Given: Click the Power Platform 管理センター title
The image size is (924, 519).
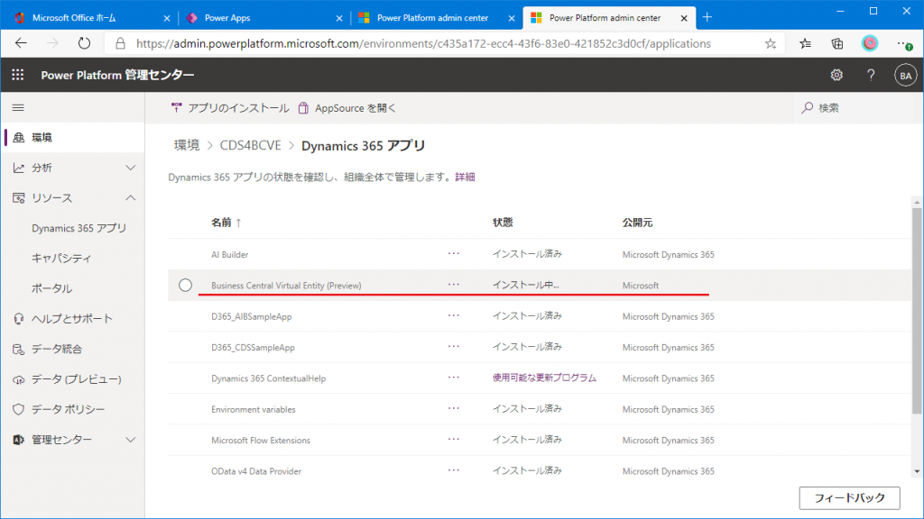Looking at the screenshot, I should 117,75.
